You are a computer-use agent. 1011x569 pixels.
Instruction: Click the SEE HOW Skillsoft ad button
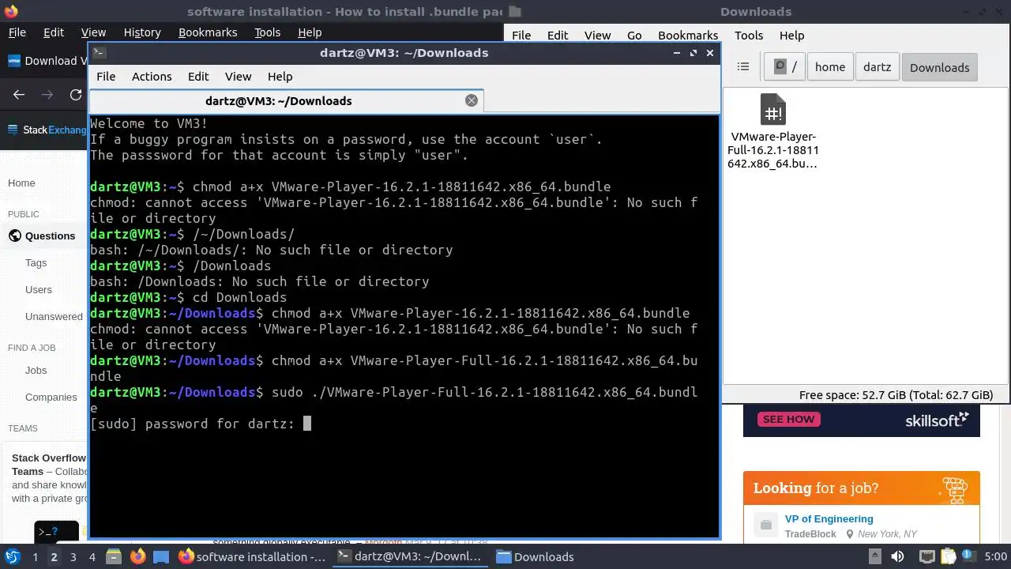[x=788, y=419]
